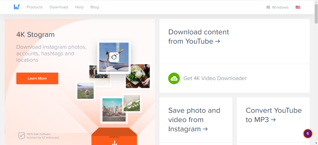Click the purple notification badge showing 6
This screenshot has width=318, height=145.
(x=308, y=134)
